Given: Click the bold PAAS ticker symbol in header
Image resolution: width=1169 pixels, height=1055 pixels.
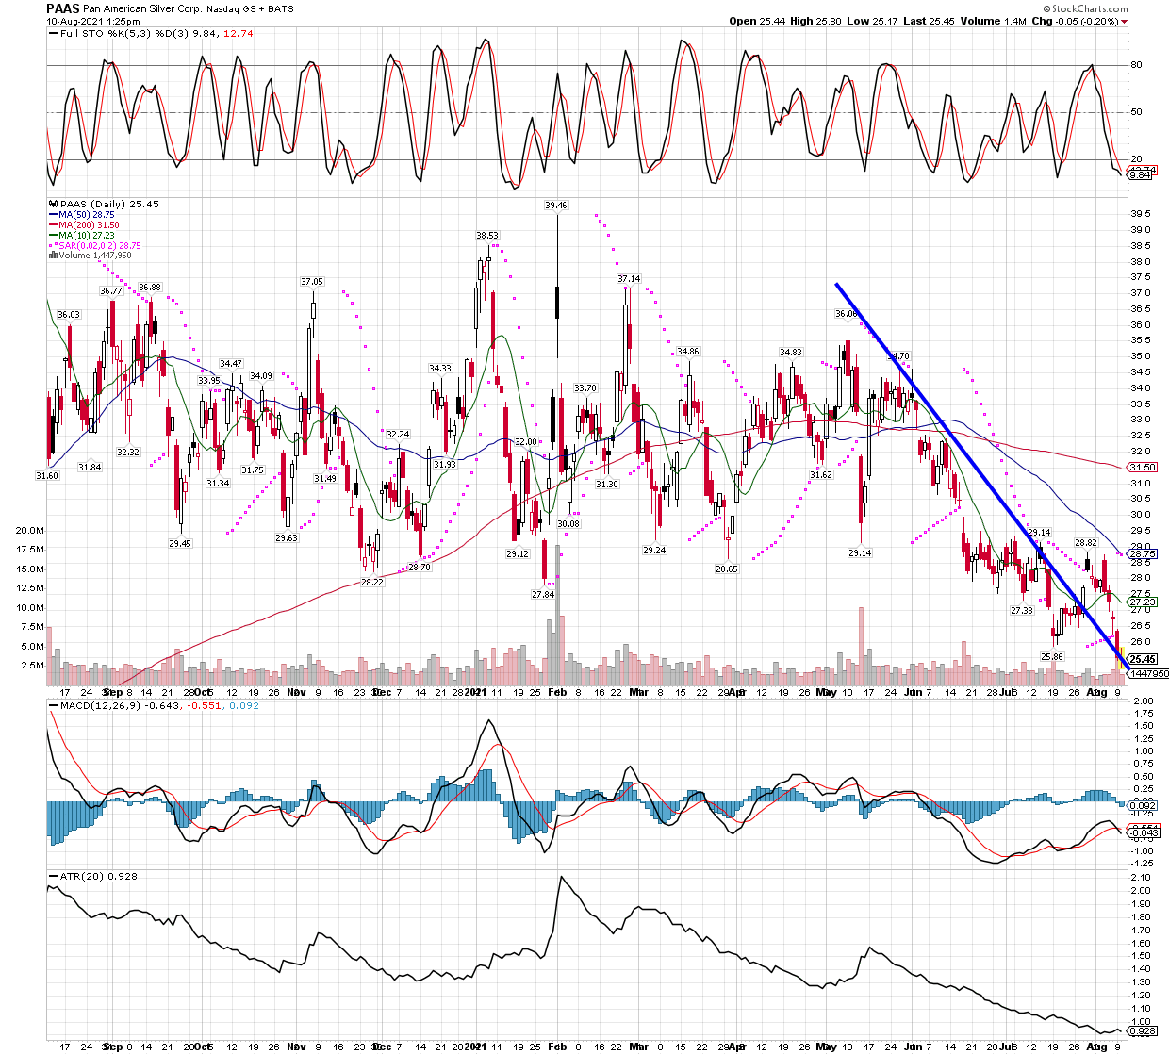Looking at the screenshot, I should coord(62,8).
